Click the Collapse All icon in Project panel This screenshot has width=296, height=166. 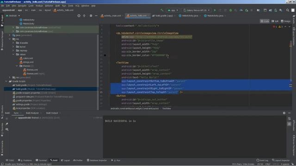84,16
